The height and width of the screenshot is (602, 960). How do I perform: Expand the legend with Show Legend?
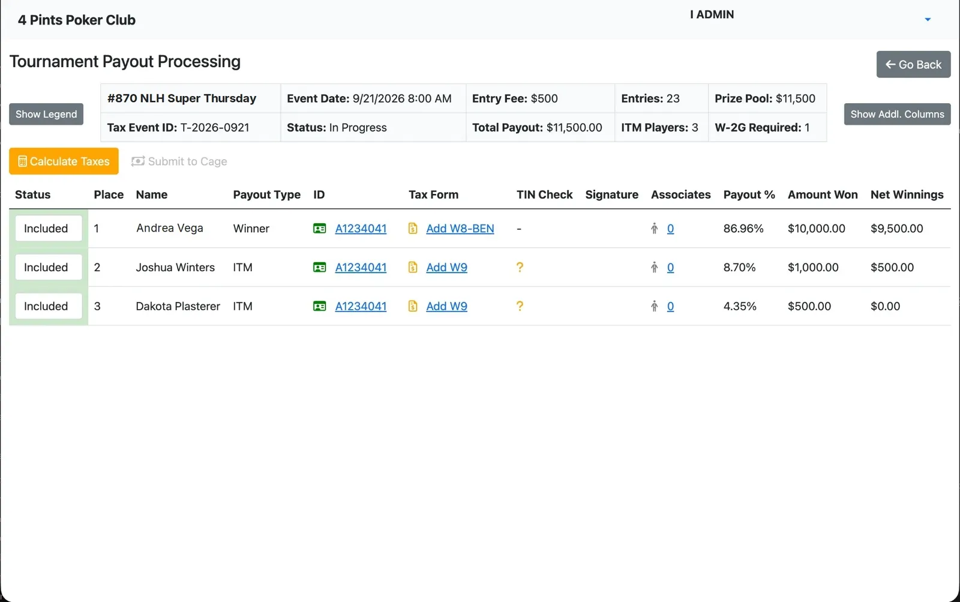tap(46, 114)
